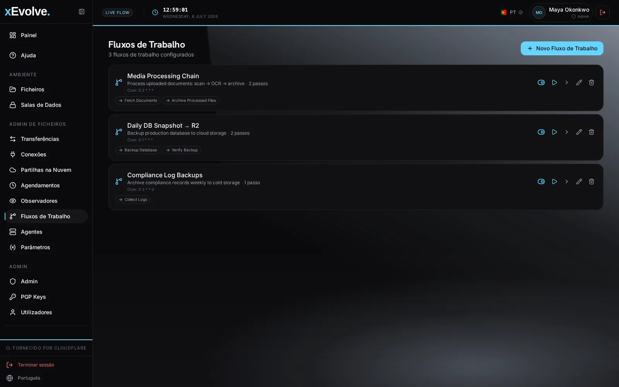Open Agendamentos page

[46, 185]
